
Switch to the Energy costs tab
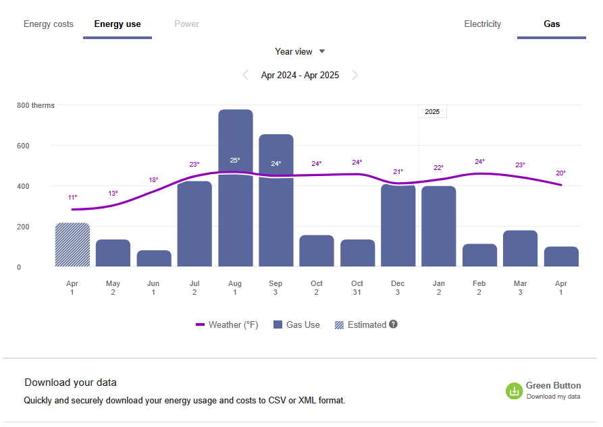48,24
